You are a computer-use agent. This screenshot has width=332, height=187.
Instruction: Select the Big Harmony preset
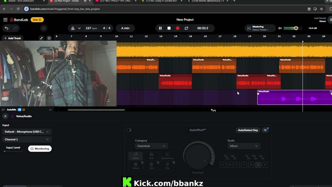pyautogui.click(x=167, y=156)
